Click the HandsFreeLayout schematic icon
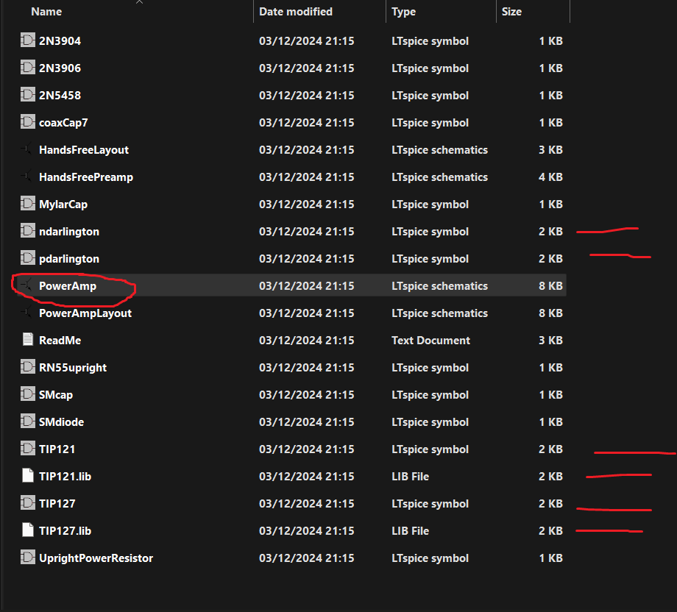 click(x=26, y=149)
